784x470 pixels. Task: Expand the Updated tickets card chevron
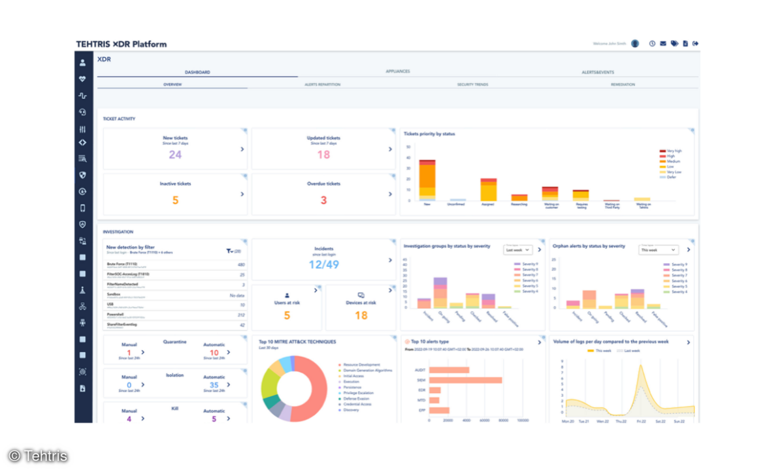(x=391, y=149)
